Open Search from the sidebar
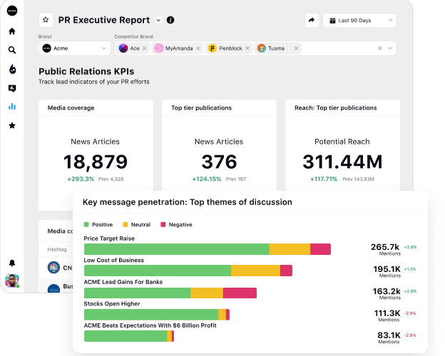Image resolution: width=445 pixels, height=356 pixels. click(12, 50)
